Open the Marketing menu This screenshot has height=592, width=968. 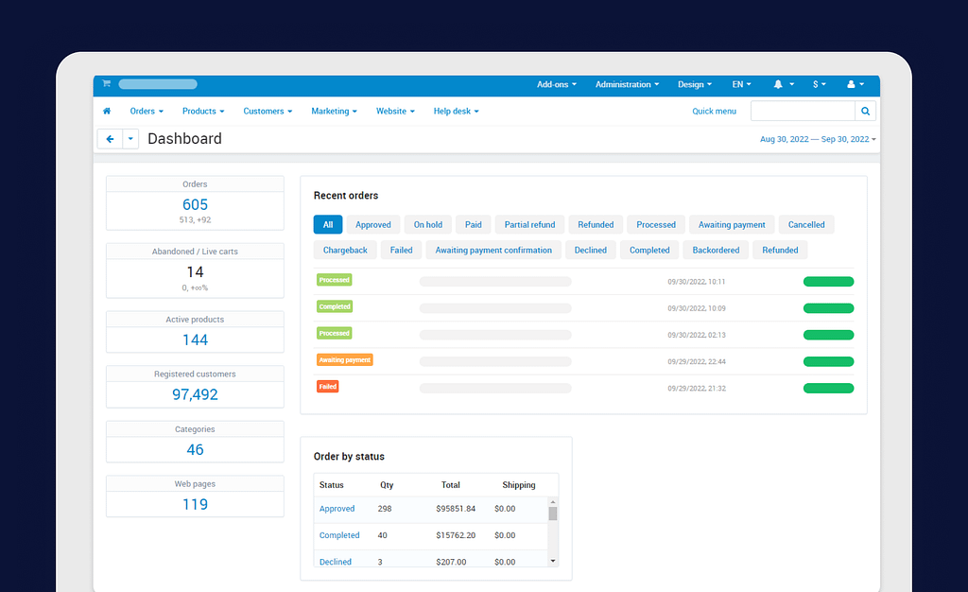click(x=334, y=112)
